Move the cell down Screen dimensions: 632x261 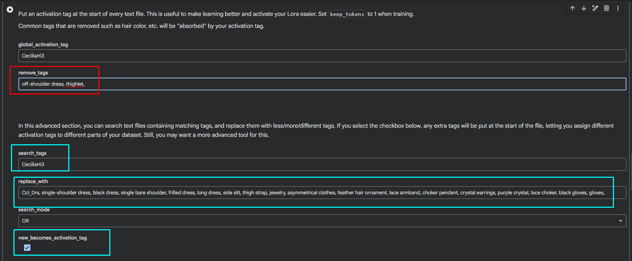584,8
